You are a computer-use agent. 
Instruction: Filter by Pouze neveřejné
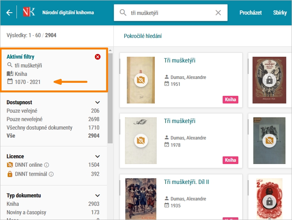tap(53, 119)
